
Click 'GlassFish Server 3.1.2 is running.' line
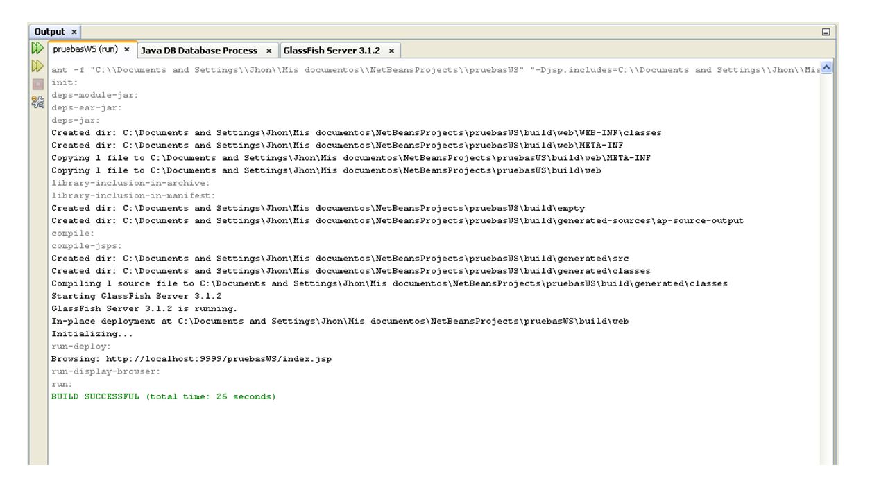coord(144,308)
